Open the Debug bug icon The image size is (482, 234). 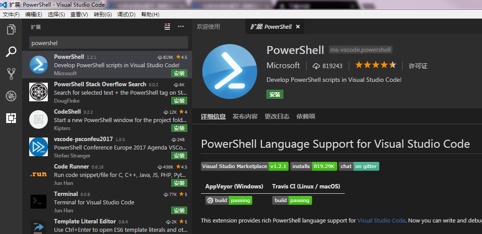pos(11,96)
